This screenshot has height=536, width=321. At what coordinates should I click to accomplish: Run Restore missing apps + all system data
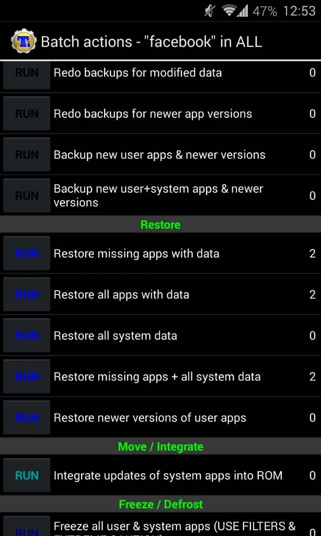coord(27,376)
